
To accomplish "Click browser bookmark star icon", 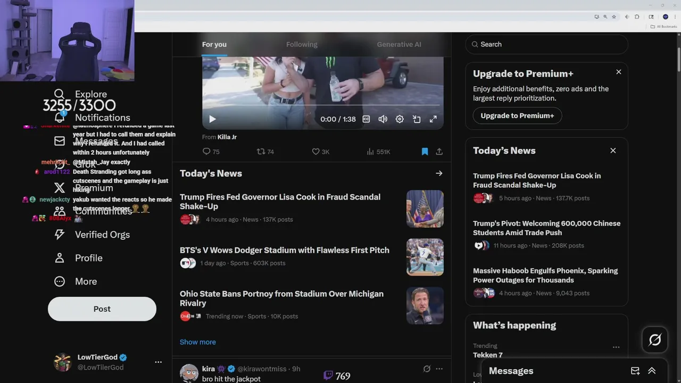I will (x=613, y=17).
